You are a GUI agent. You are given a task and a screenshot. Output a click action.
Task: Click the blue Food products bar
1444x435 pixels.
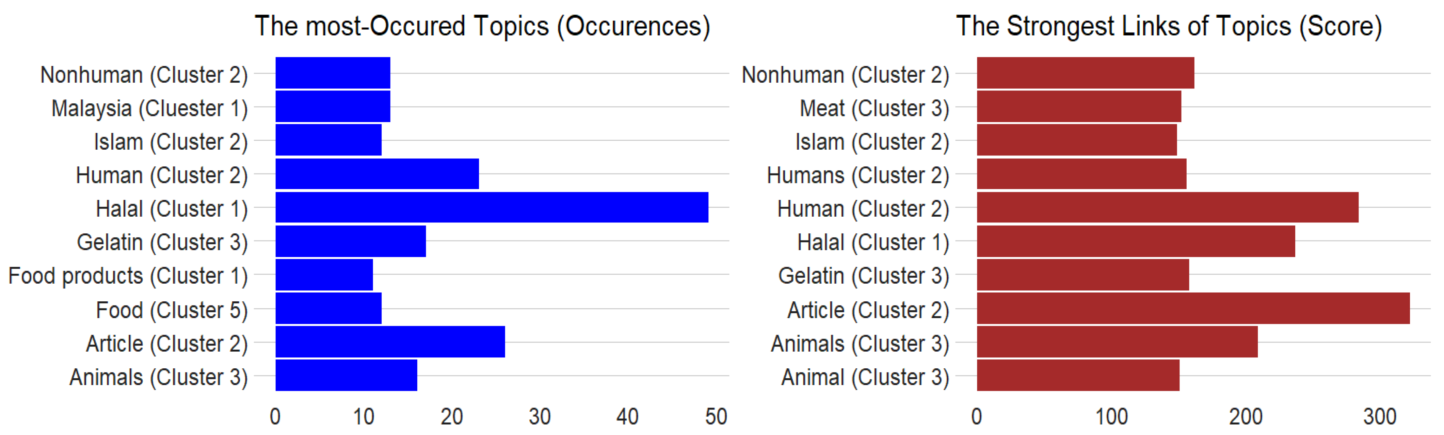pos(324,274)
